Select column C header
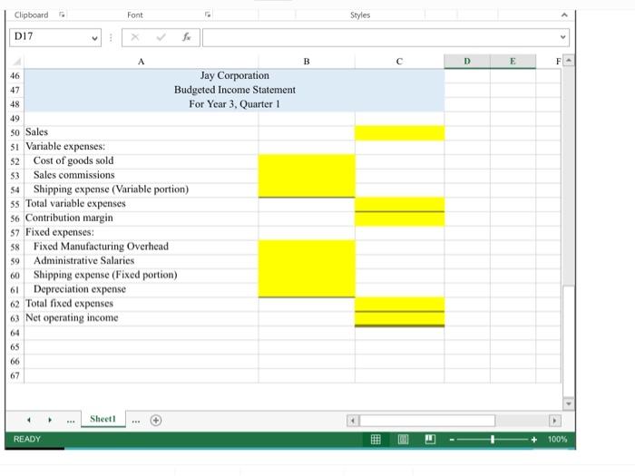 pyautogui.click(x=399, y=62)
